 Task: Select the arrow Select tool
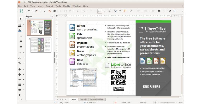pyautogui.click(x=21, y=19)
